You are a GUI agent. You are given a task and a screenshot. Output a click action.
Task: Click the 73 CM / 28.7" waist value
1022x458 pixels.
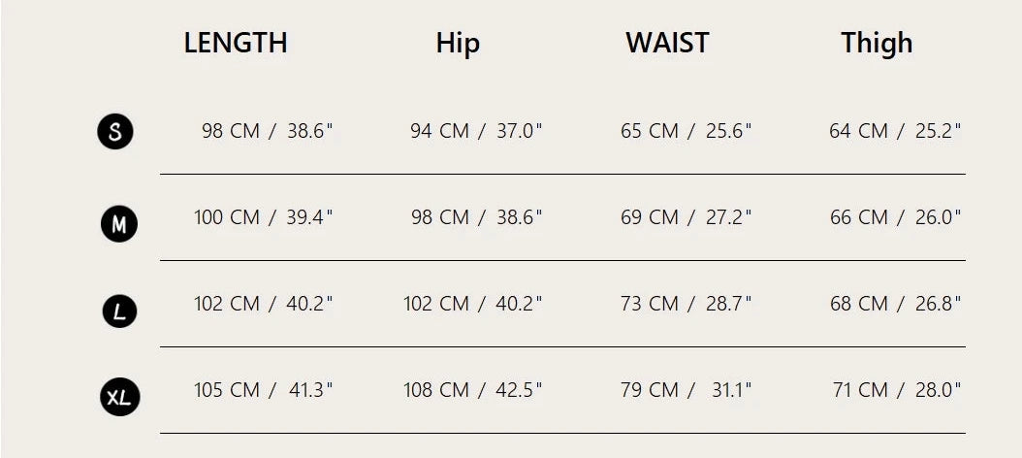686,304
